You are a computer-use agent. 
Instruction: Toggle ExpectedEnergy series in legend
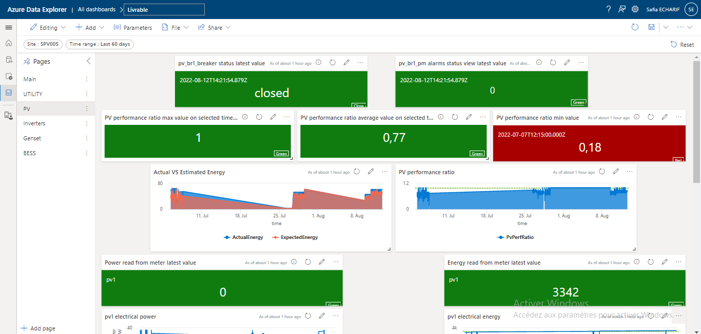(295, 237)
